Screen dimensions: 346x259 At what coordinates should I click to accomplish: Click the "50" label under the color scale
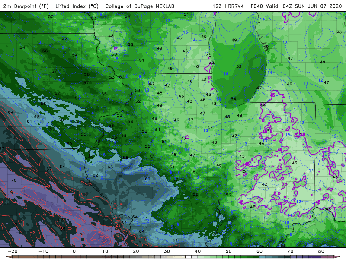coord(229,251)
